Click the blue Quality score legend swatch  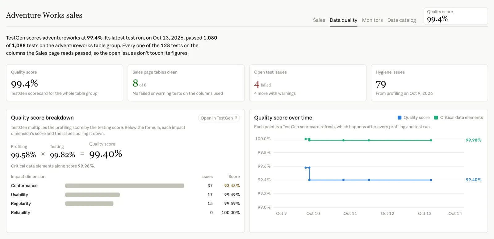(400, 117)
